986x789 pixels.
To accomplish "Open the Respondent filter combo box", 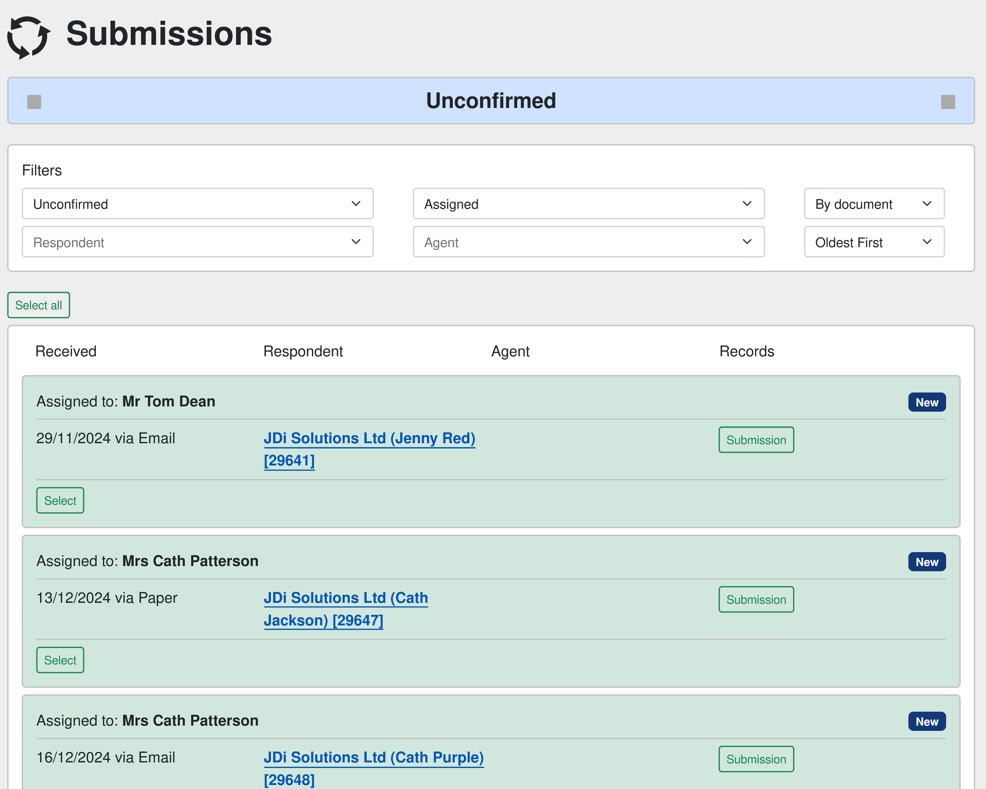I will click(198, 242).
